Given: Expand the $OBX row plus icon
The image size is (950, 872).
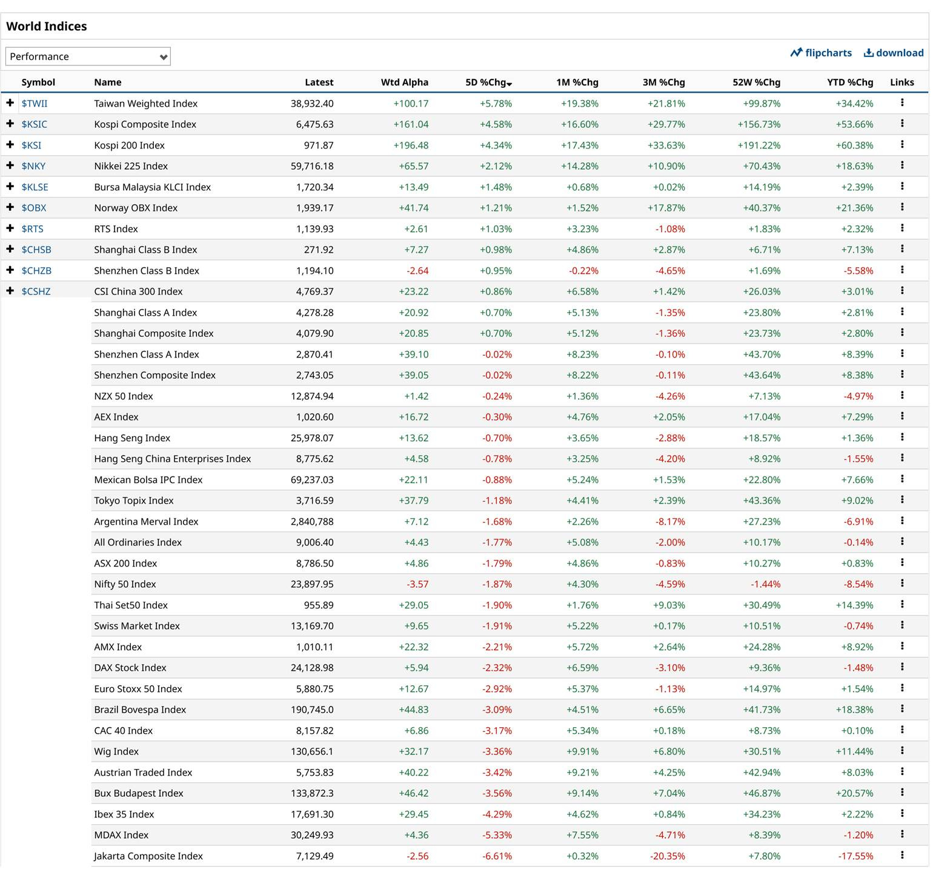Looking at the screenshot, I should (x=10, y=207).
